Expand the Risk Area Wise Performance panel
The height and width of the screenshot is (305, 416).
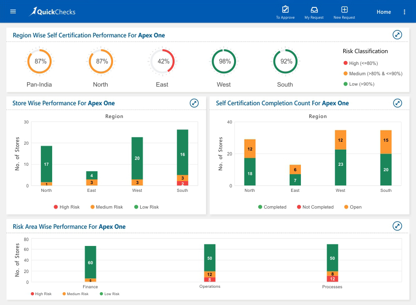(x=397, y=226)
